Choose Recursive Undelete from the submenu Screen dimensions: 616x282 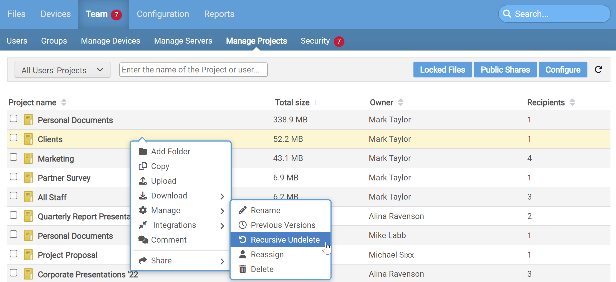285,240
